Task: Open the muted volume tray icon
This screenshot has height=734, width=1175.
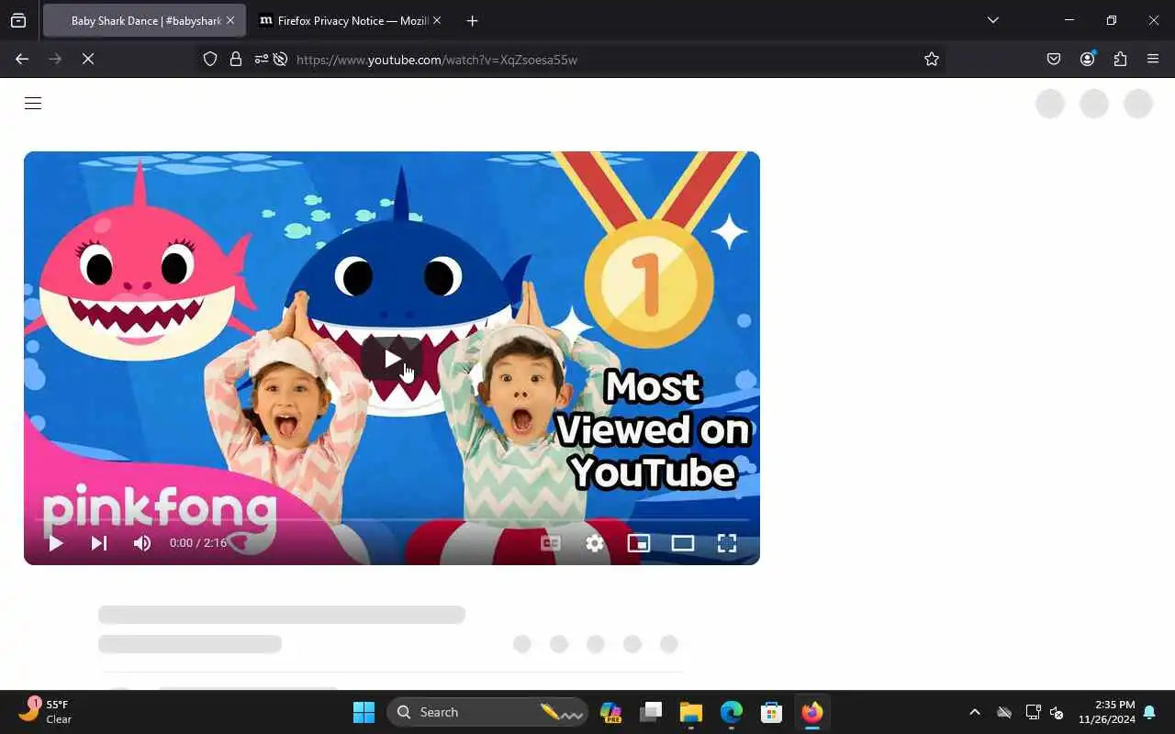Action: [1057, 712]
